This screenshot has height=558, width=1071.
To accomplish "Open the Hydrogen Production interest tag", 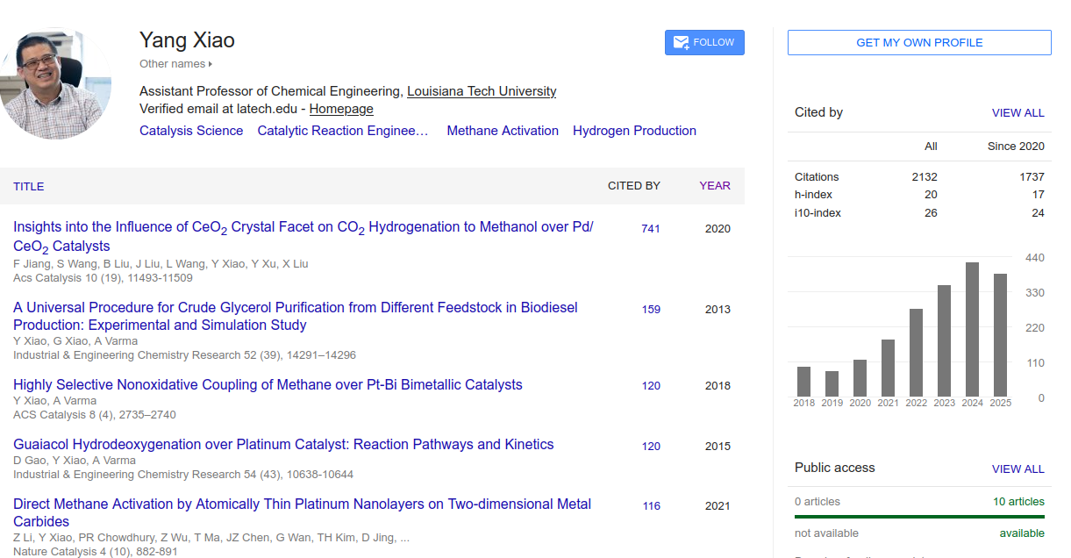I will tap(634, 131).
